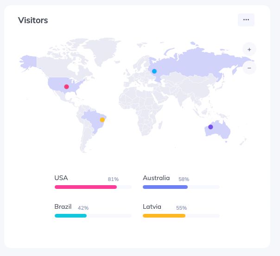Zoom in on the visitors map
The height and width of the screenshot is (256, 280).
tap(249, 49)
